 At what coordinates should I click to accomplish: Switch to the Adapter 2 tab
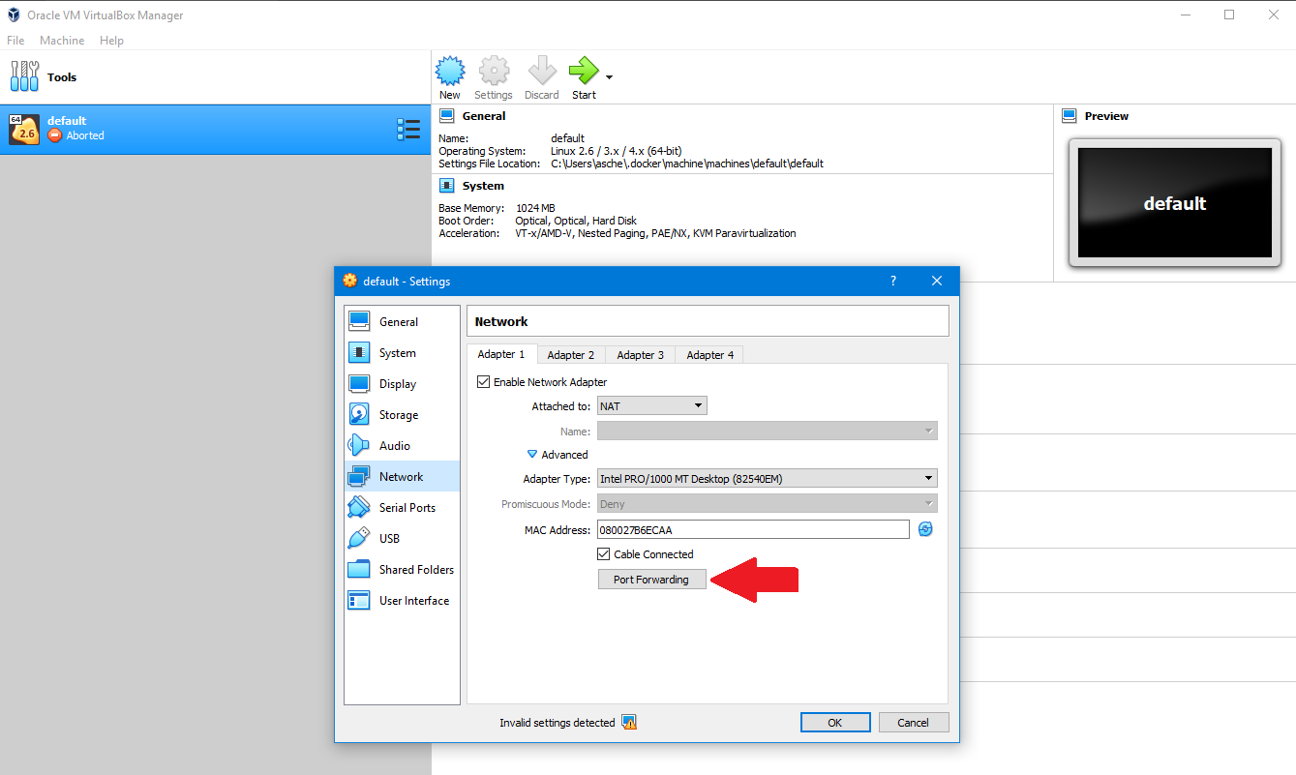tap(571, 355)
